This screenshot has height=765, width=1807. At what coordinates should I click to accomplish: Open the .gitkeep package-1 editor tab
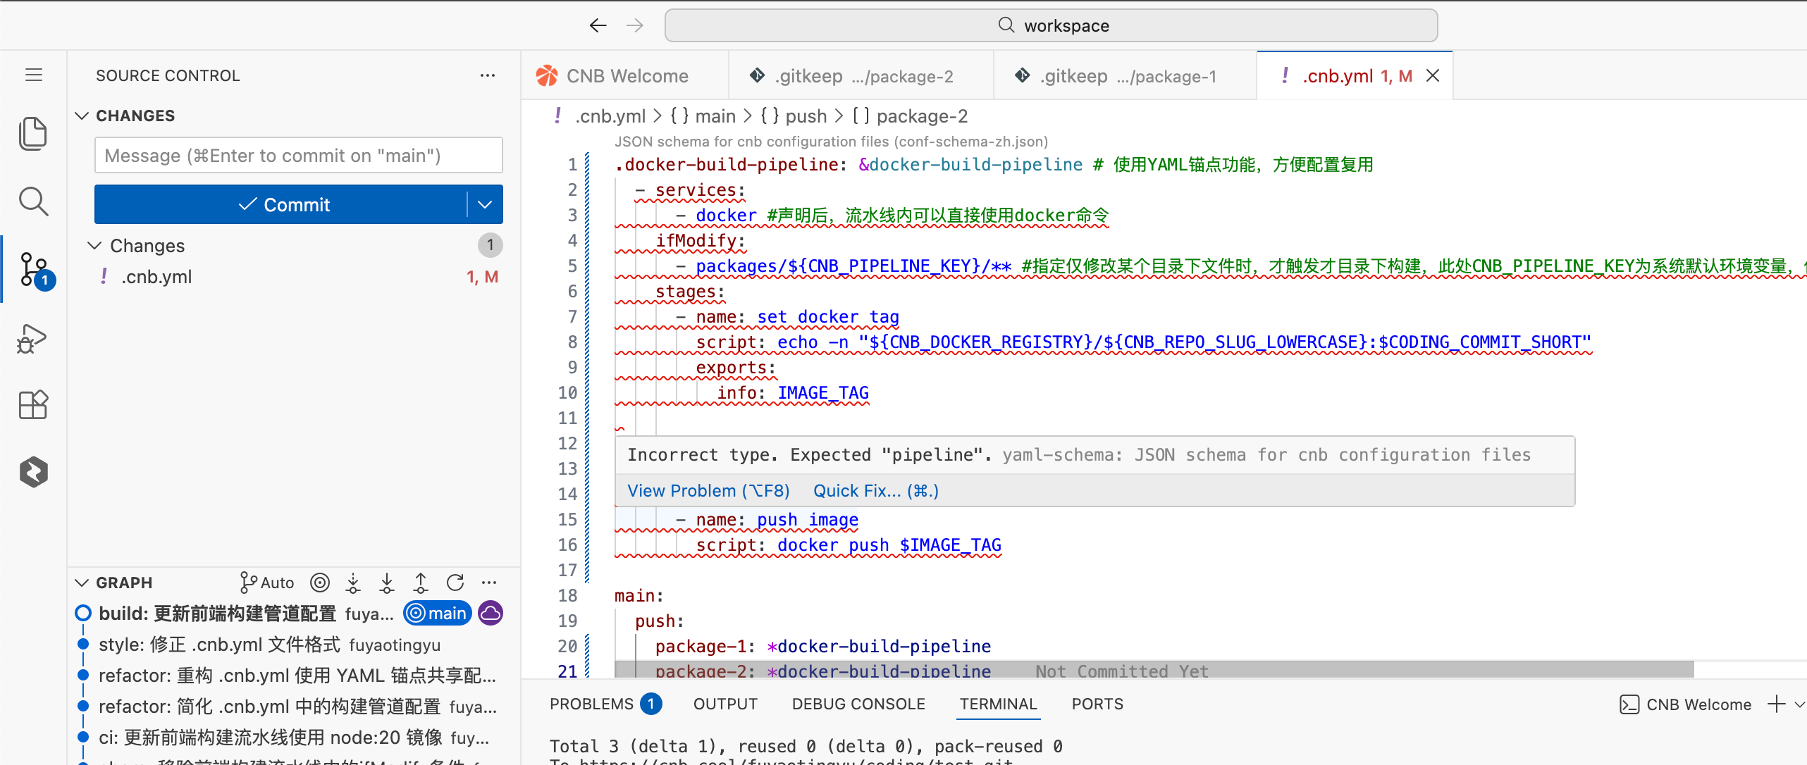(1125, 76)
